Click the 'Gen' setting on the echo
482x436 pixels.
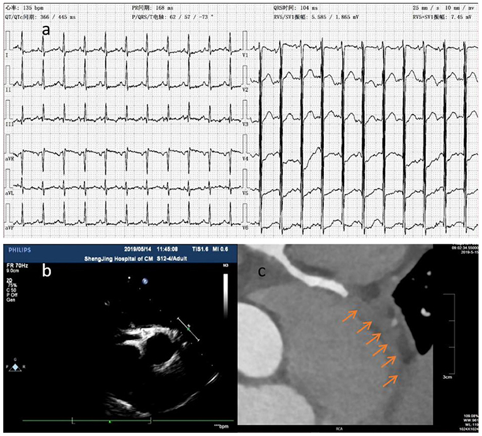click(x=10, y=299)
